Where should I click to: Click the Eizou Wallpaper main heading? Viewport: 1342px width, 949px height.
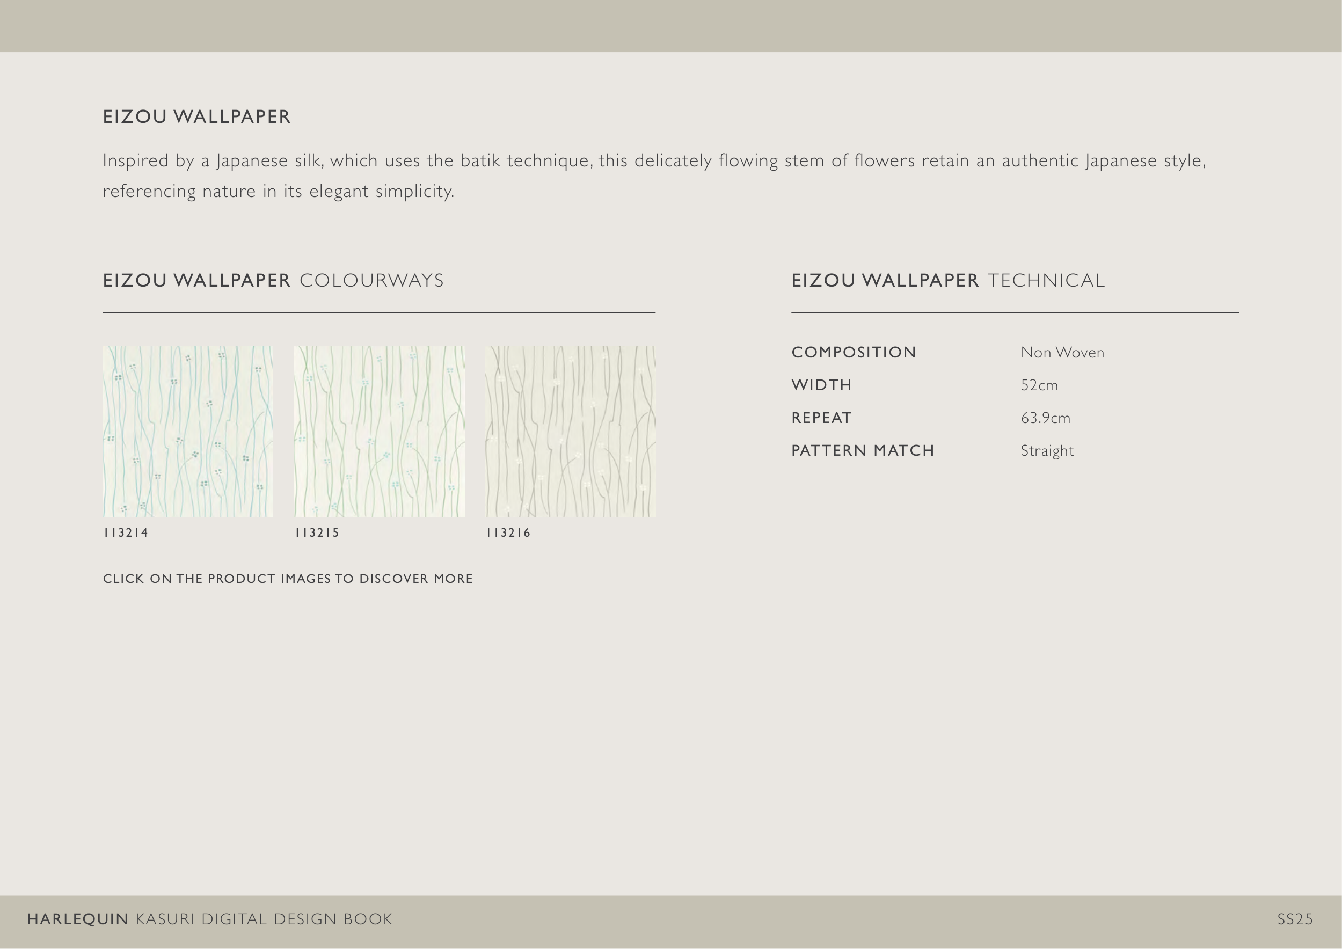point(197,117)
